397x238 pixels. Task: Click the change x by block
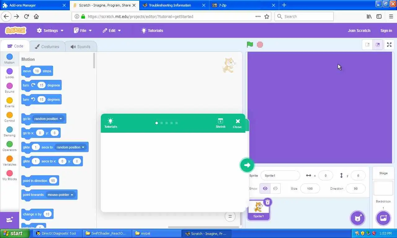[37, 214]
